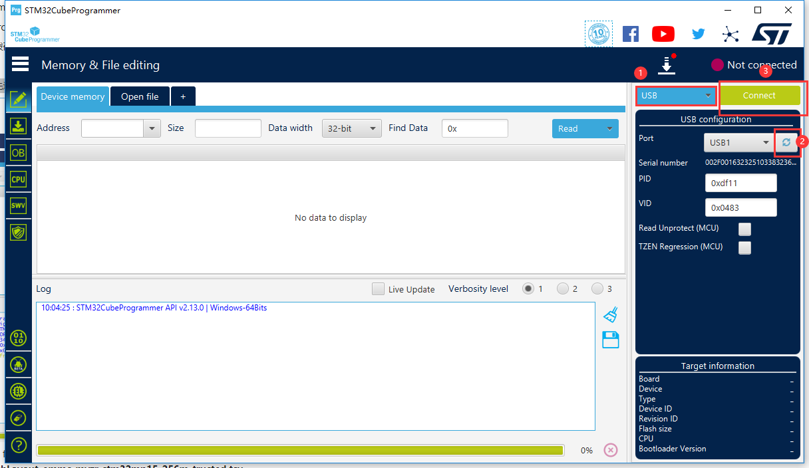Select verbosity level 1
809x468 pixels.
pos(528,289)
